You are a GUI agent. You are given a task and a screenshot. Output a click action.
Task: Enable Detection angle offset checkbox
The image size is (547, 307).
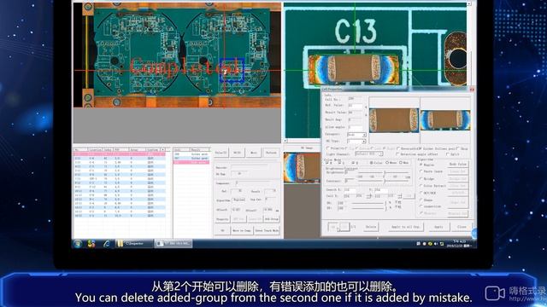[397, 153]
